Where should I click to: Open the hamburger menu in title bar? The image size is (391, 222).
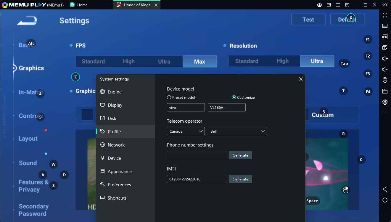coord(338,5)
